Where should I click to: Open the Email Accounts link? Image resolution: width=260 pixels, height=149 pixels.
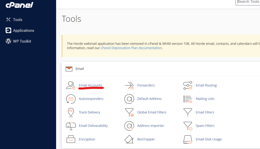90,85
